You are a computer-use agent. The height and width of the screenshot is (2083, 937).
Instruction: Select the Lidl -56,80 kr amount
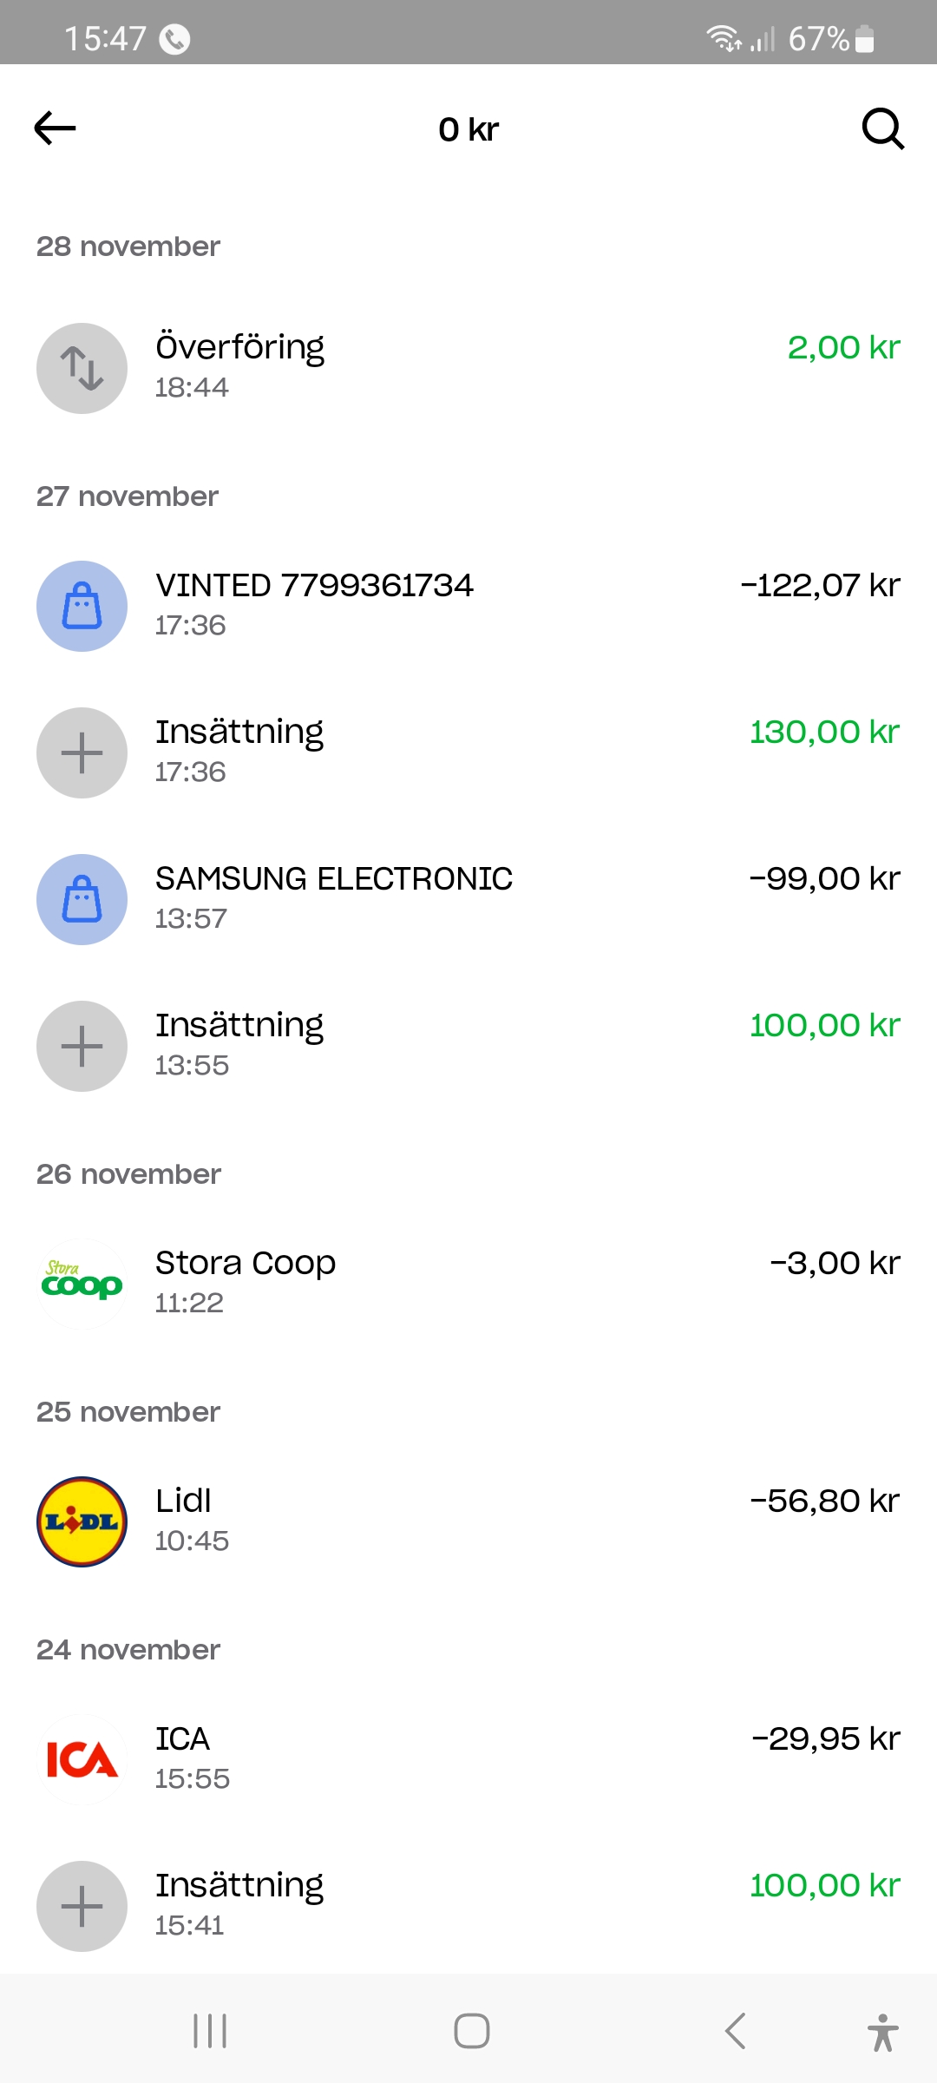click(824, 1501)
